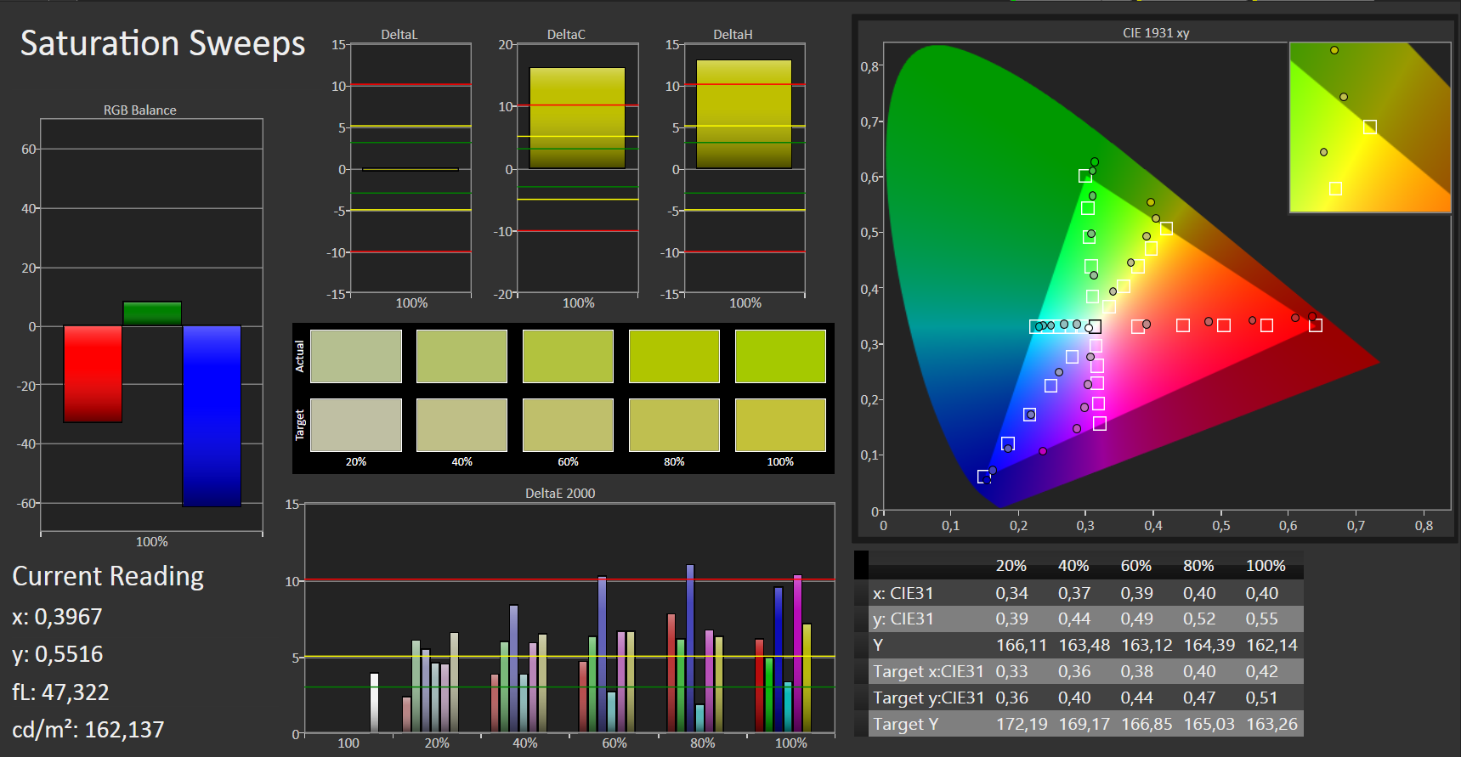The image size is (1461, 757).
Task: Click the white point square in CIE chart
Action: click(1095, 326)
